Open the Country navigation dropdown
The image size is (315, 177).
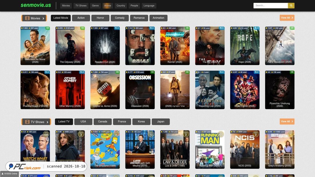[121, 6]
